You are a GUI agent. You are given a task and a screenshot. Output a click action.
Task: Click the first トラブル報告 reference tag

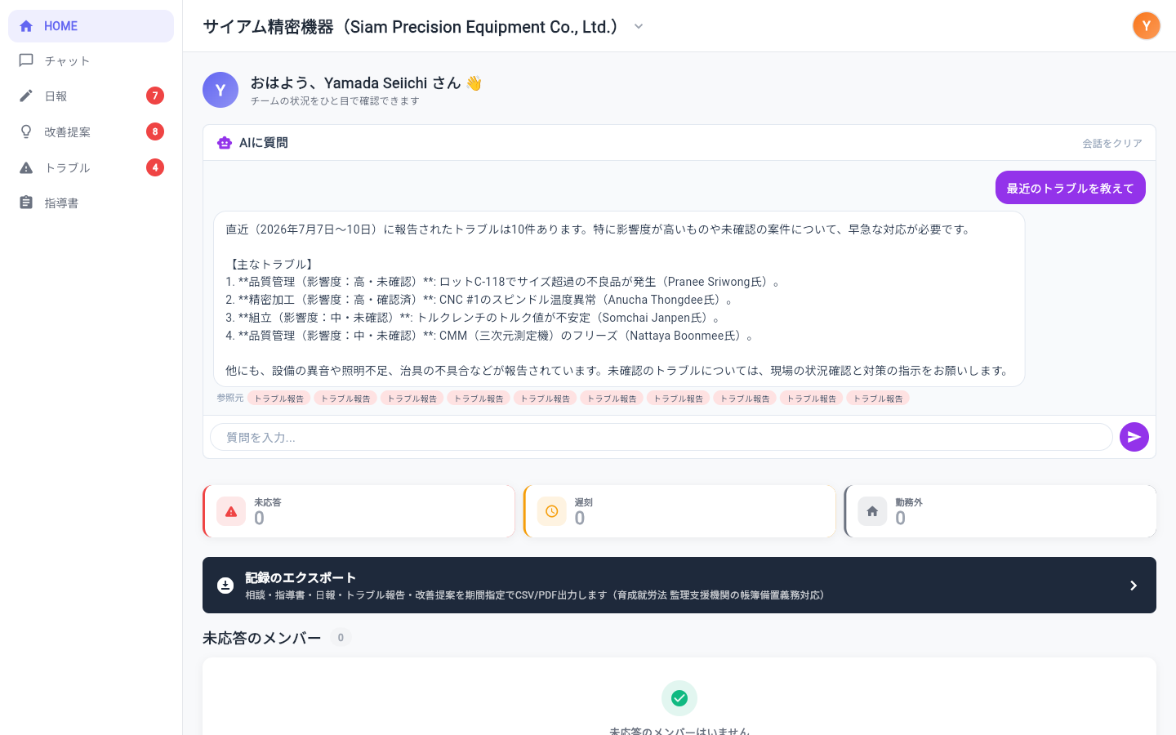coord(279,399)
